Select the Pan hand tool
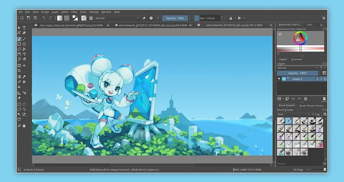 [x=24, y=126]
